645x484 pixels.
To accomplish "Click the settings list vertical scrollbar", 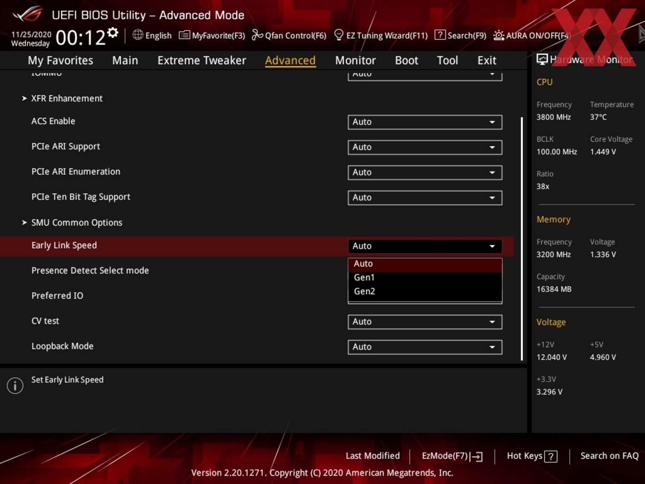I will (522, 239).
